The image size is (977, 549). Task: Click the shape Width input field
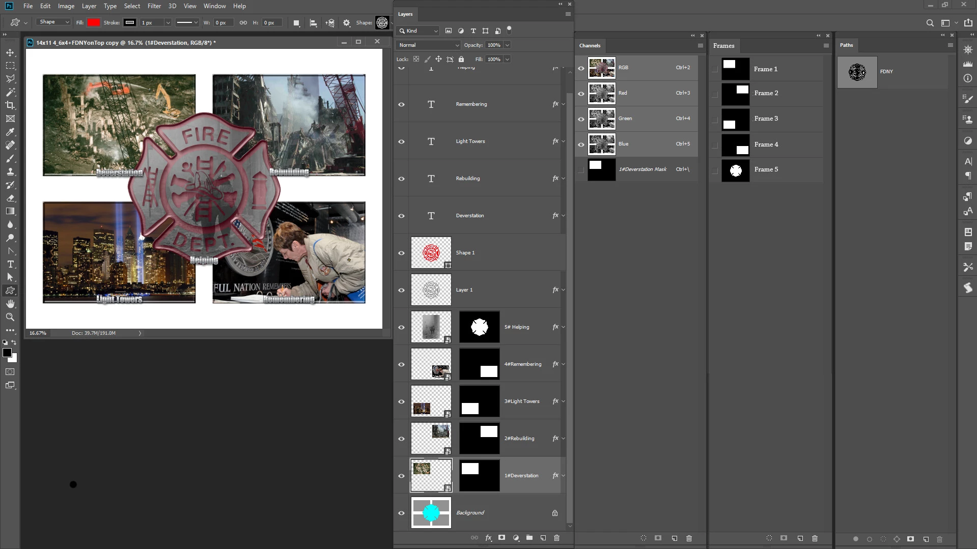pos(223,23)
